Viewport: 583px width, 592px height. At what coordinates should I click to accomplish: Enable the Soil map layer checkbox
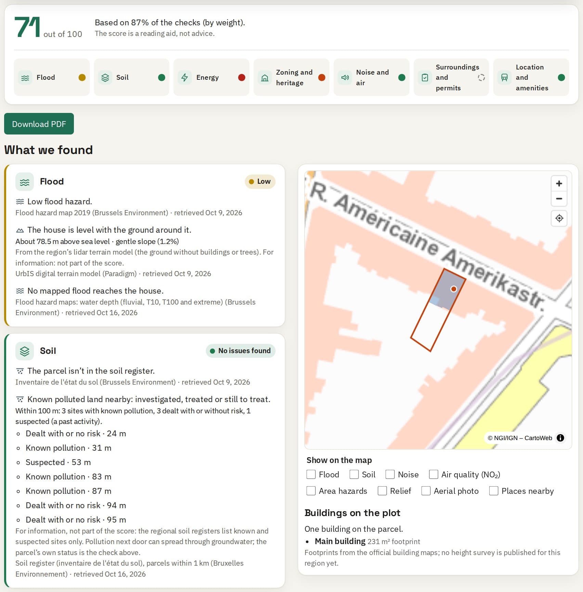point(354,474)
